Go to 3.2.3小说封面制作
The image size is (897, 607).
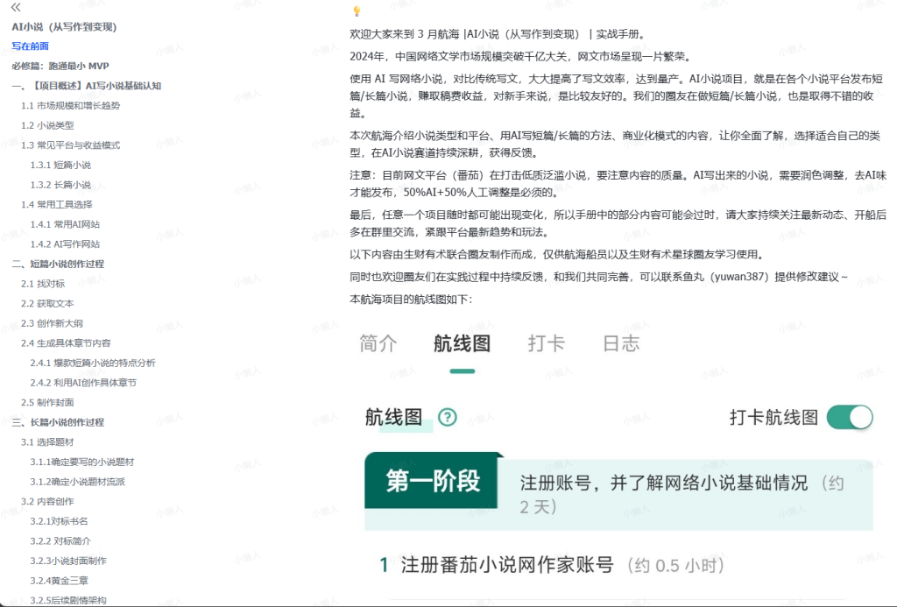click(68, 561)
